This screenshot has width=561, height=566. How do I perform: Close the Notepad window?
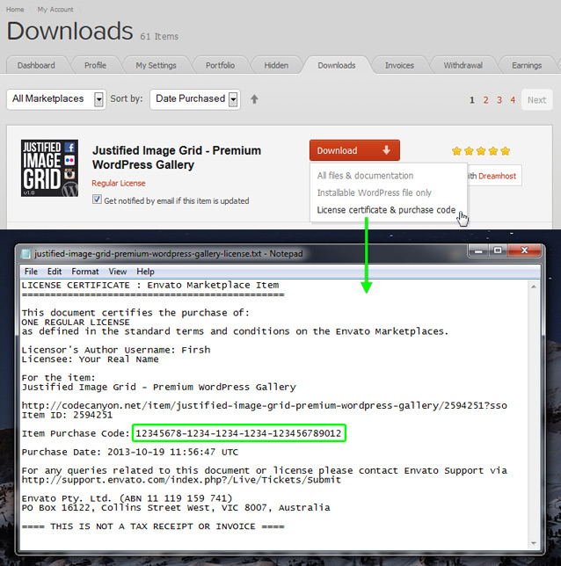click(x=526, y=250)
